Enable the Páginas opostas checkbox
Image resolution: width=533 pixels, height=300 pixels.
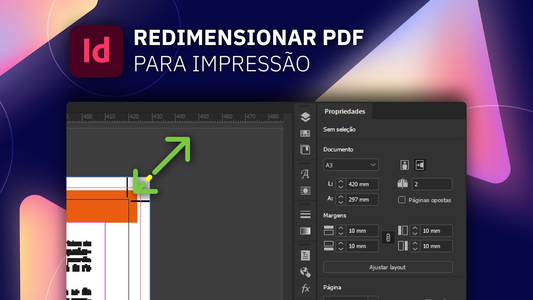click(402, 200)
